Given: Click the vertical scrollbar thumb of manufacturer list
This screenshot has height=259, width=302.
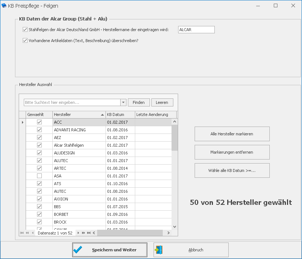Looking at the screenshot, I should tap(174, 138).
